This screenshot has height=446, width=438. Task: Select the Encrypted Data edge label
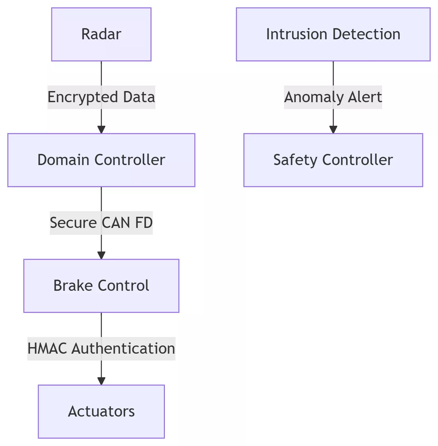(x=101, y=97)
